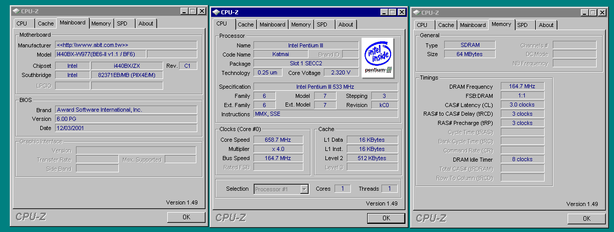Screen dimensions: 614x232
Task: Click the 658.7 MHz core speed field
Action: pos(278,140)
